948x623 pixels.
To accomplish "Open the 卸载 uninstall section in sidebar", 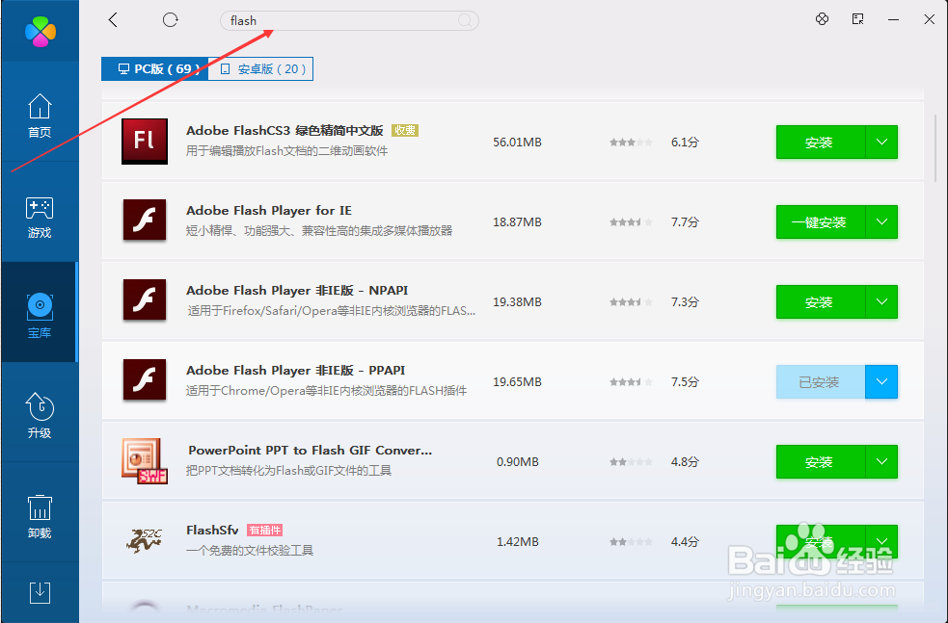I will pos(40,517).
